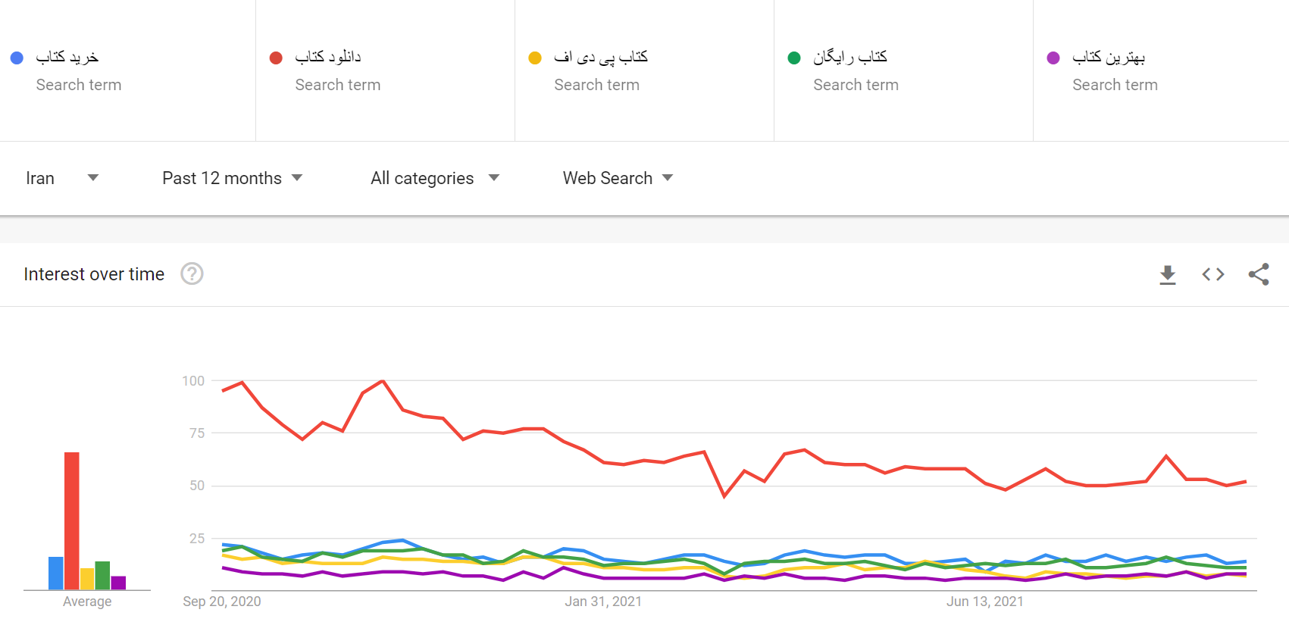The image size is (1289, 622).
Task: Click the blue dot of first search term
Action: click(x=17, y=58)
